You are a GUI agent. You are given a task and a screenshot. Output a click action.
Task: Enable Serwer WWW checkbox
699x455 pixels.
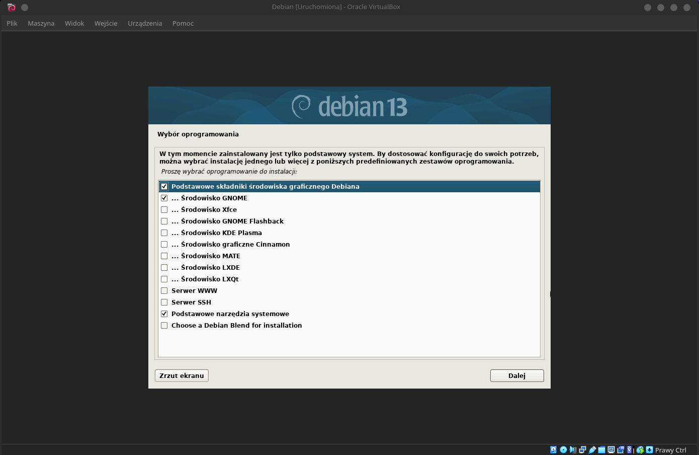(x=164, y=290)
